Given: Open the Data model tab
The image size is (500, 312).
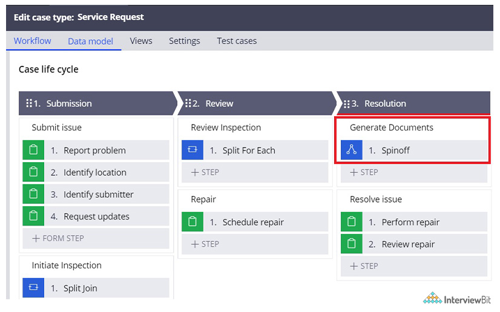Looking at the screenshot, I should pos(91,41).
